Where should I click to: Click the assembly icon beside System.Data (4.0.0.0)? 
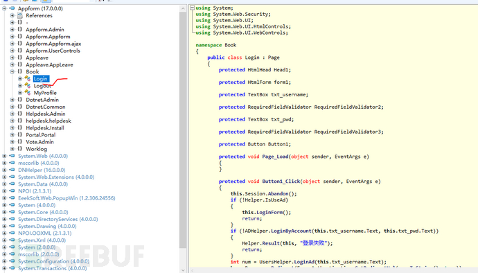[12, 184]
